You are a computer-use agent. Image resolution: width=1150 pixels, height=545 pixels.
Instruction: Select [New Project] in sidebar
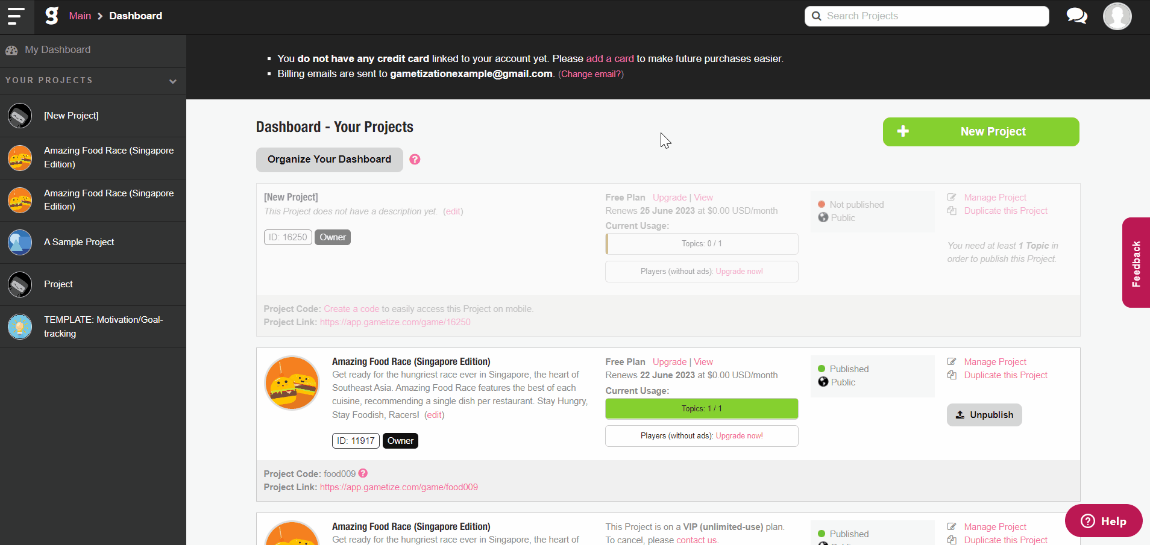click(x=93, y=116)
